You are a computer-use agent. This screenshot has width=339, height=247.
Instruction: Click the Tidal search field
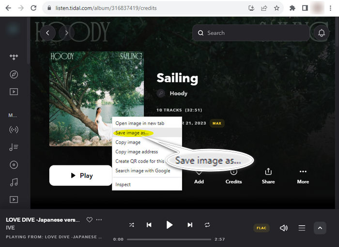251,33
